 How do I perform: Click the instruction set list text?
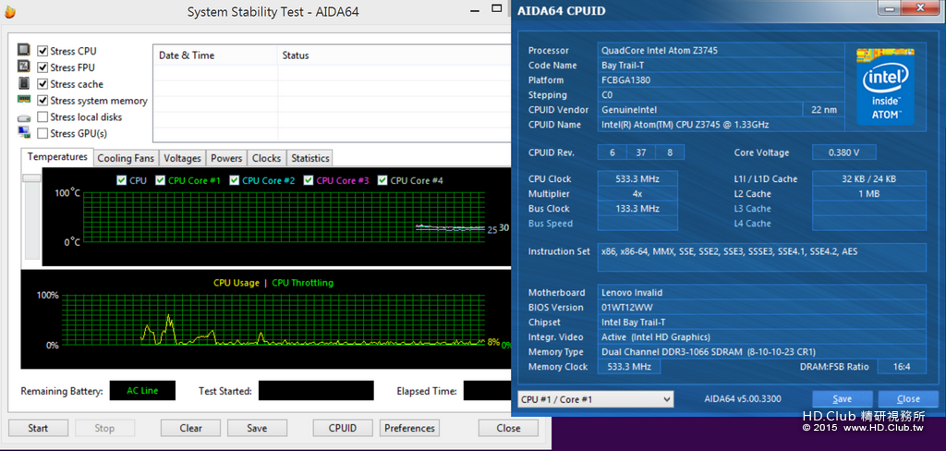729,251
